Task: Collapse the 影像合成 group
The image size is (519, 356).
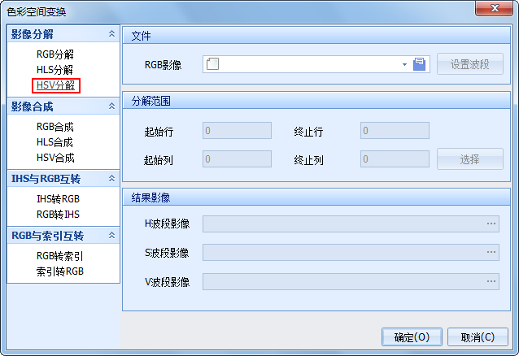Action: coord(111,106)
